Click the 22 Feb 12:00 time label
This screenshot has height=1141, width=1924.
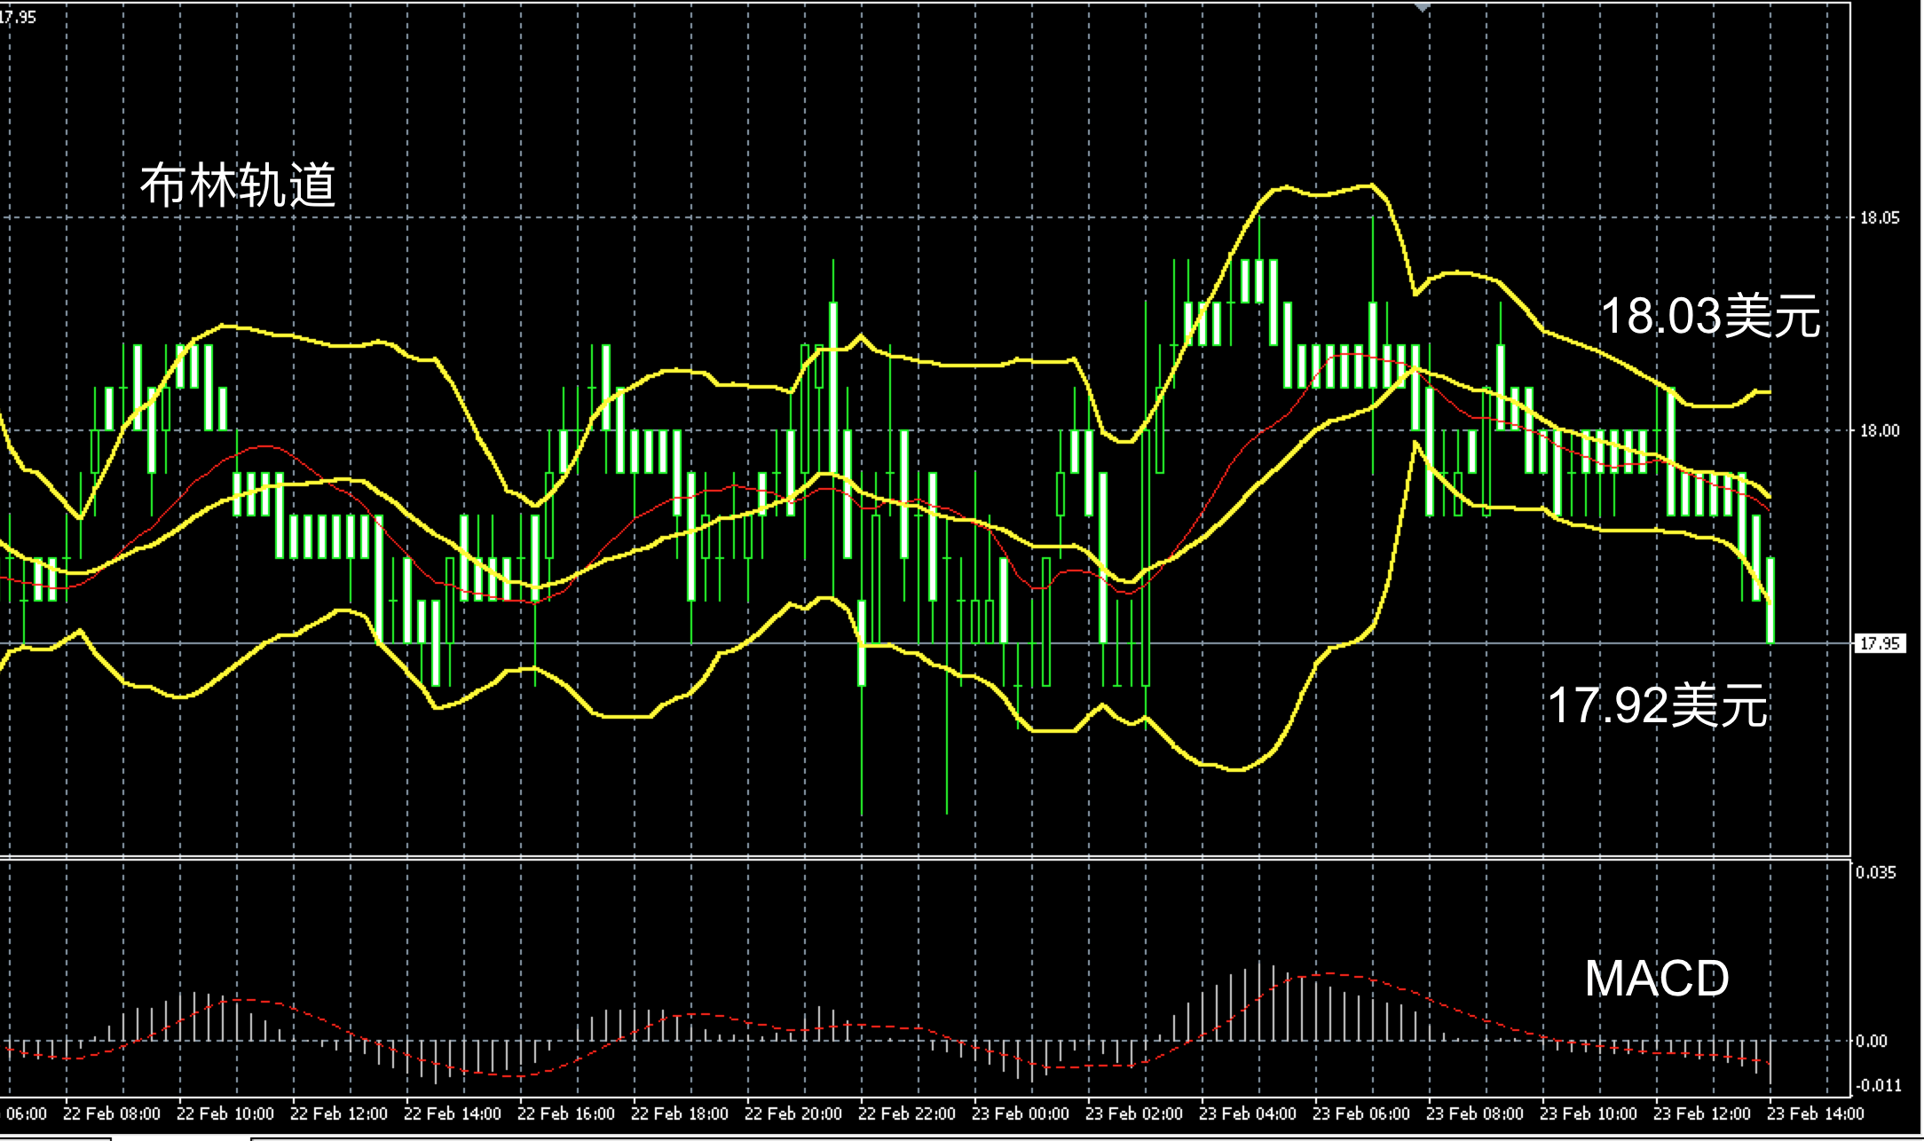click(x=339, y=1113)
